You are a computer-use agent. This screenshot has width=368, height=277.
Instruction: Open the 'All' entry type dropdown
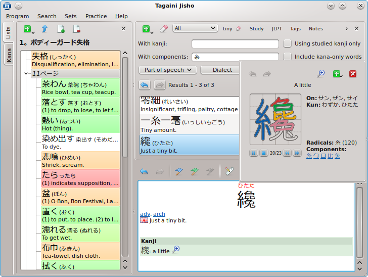point(196,29)
